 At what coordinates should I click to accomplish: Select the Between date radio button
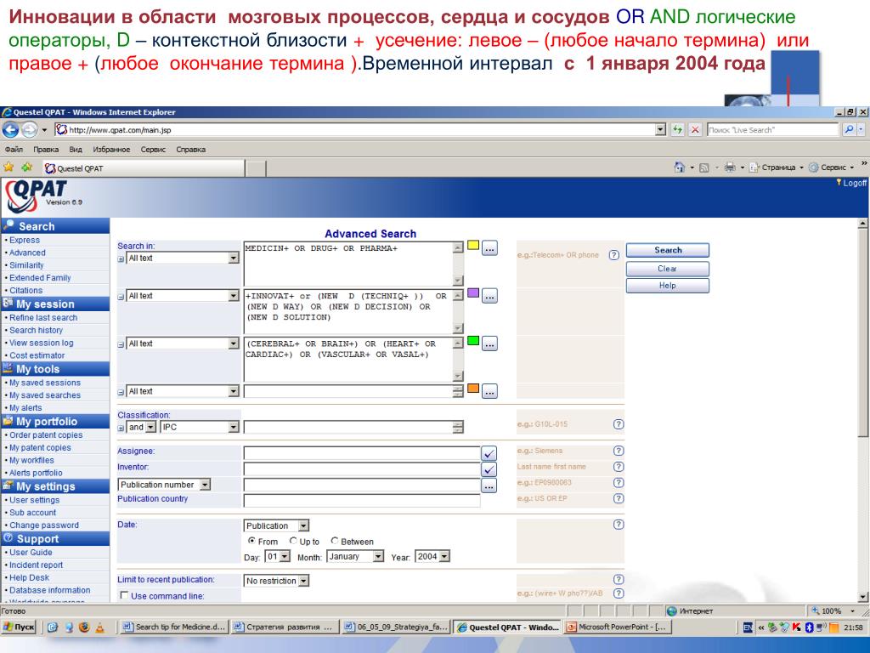(335, 541)
